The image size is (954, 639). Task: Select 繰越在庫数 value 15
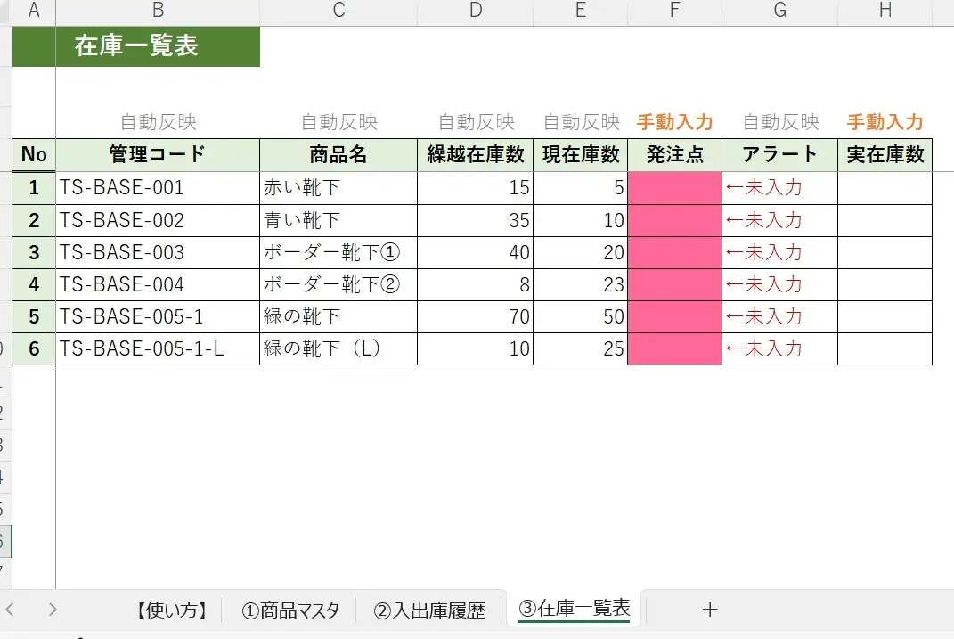coord(475,188)
